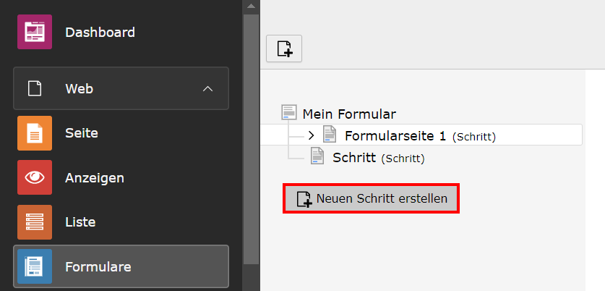The width and height of the screenshot is (605, 291).
Task: Click the module menu scroll-up arrow
Action: click(x=252, y=6)
